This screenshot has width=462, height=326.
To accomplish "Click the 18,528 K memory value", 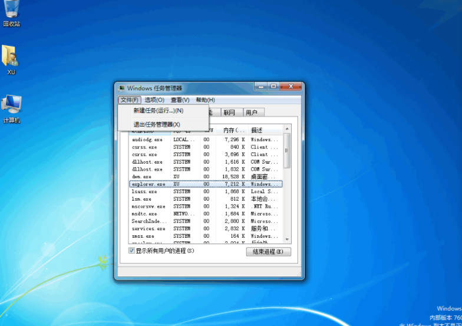I will coord(233,177).
